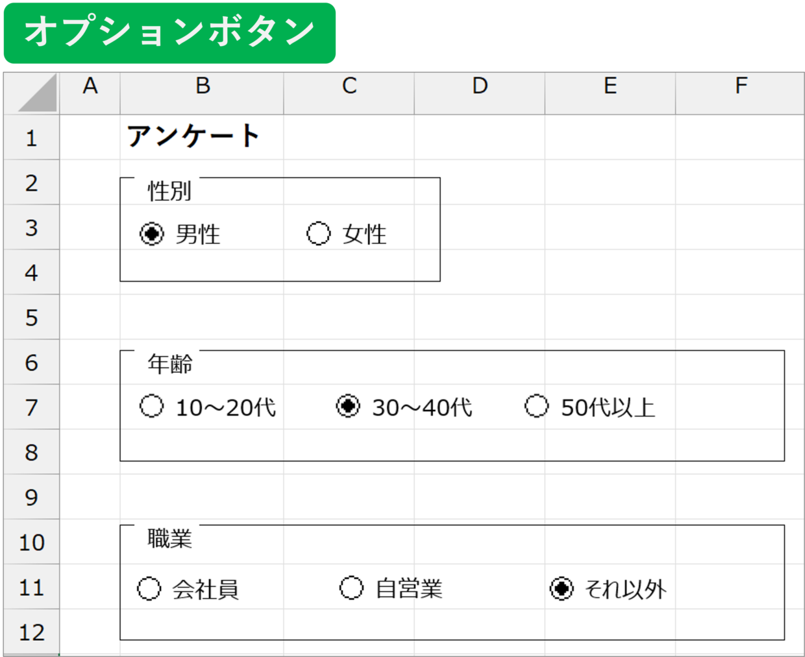805x657 pixels.
Task: Select row 9 header
Action: tap(31, 495)
